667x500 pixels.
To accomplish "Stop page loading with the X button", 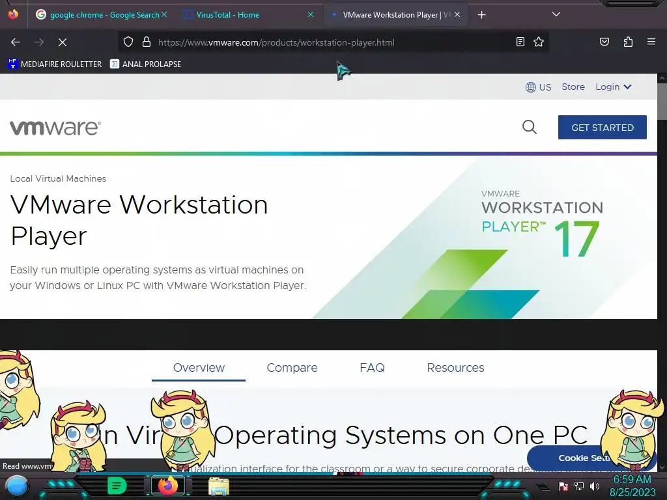I will pos(62,42).
